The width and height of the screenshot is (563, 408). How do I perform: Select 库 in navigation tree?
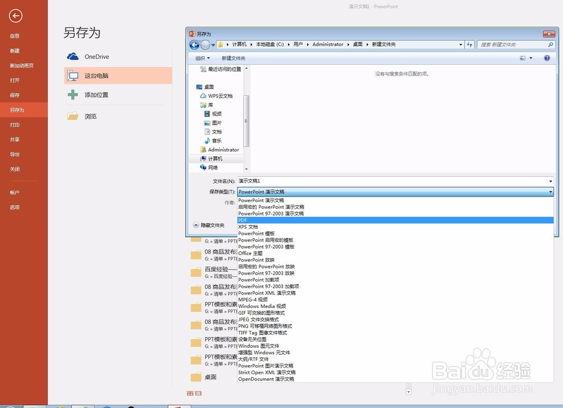207,105
